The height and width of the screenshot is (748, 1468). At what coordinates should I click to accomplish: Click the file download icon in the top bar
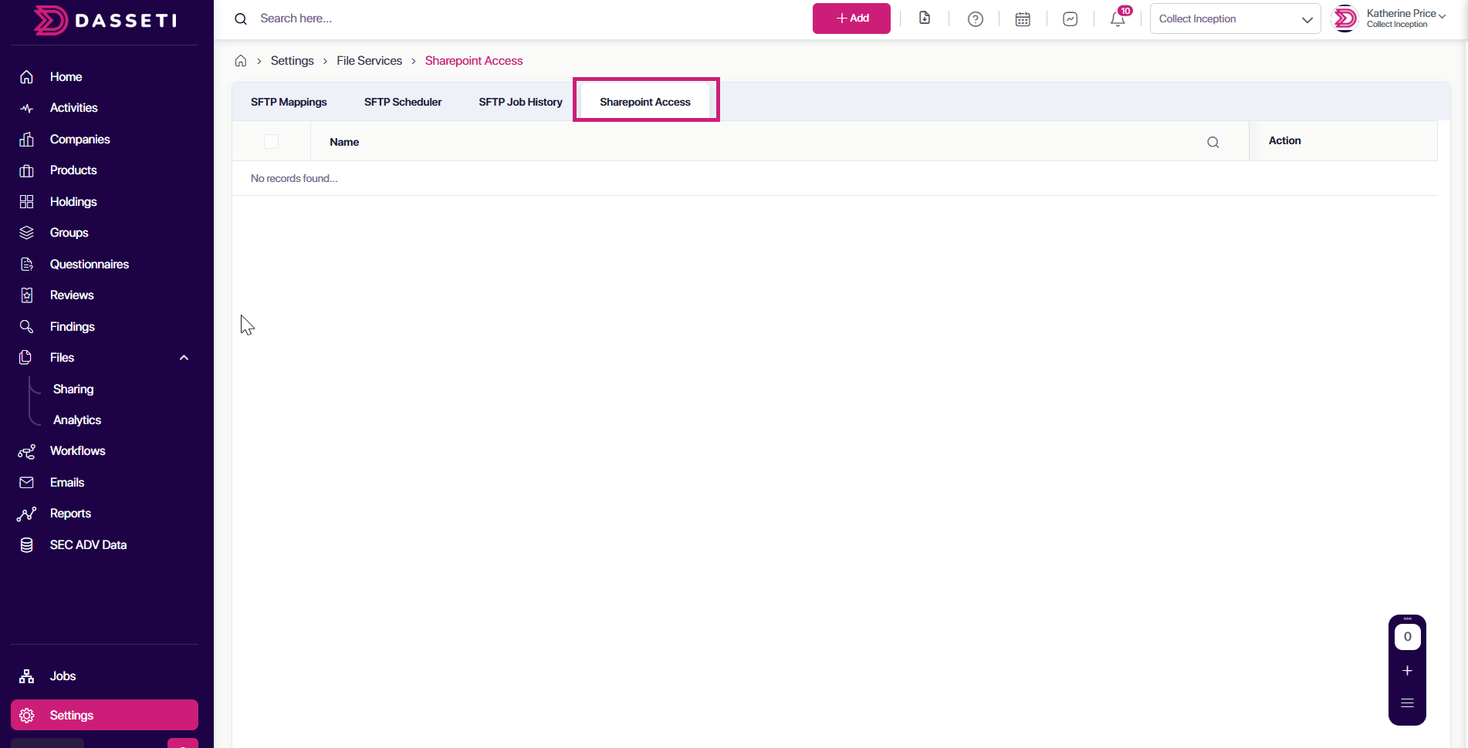[x=925, y=19]
